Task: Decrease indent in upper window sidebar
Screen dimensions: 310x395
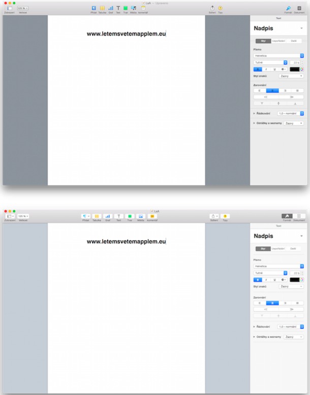Action: 266,97
